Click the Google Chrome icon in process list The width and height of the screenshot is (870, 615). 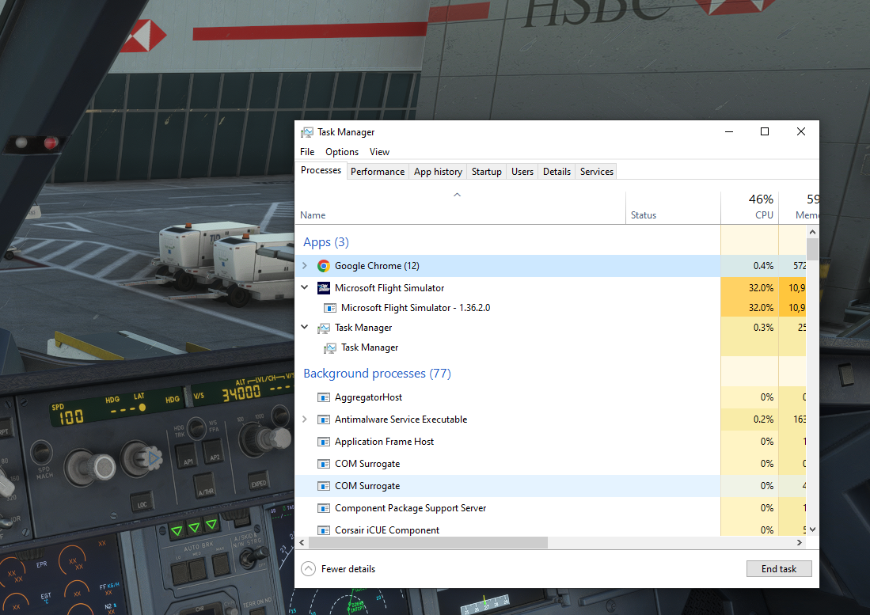point(324,266)
